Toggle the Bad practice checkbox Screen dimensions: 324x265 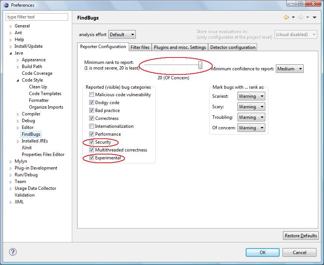[91, 110]
